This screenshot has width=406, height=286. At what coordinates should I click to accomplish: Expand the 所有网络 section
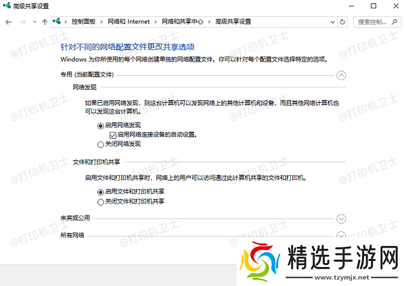point(341,235)
